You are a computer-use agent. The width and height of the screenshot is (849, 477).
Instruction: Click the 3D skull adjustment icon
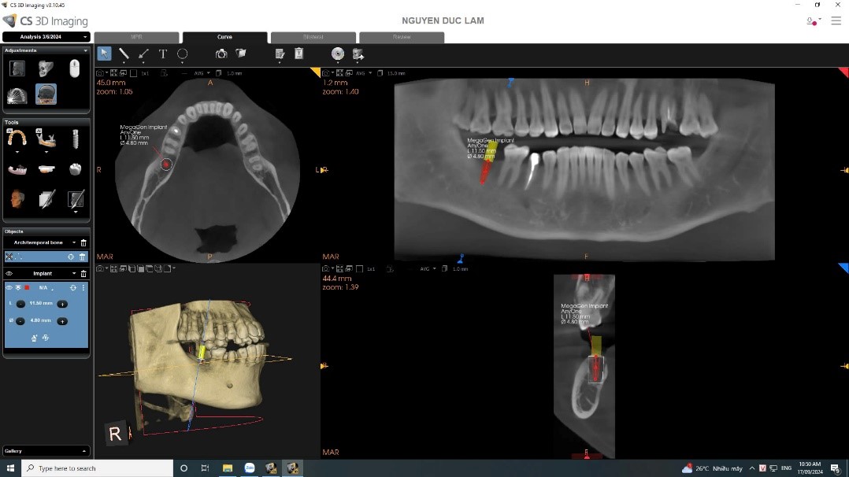point(46,69)
